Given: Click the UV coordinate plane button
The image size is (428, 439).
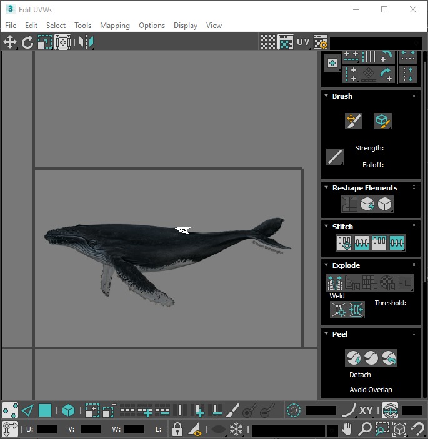Looking at the screenshot, I should (x=303, y=42).
